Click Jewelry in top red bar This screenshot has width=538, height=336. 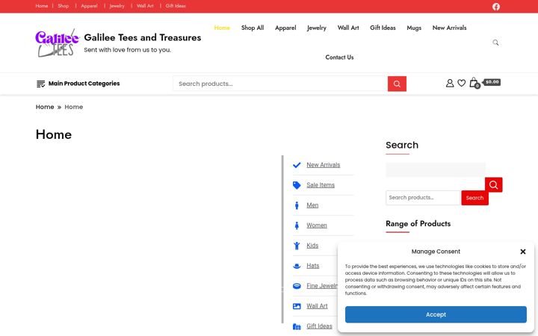tap(117, 6)
